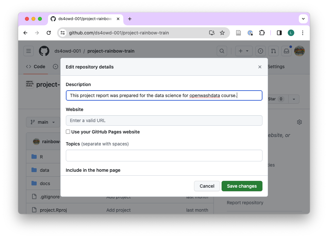
Task: Open the hamburger navigation menu
Action: coord(29,51)
